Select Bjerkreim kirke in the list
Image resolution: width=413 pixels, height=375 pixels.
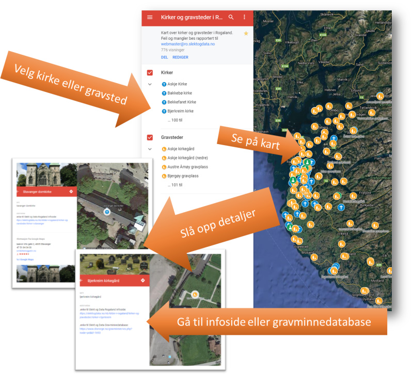(180, 111)
